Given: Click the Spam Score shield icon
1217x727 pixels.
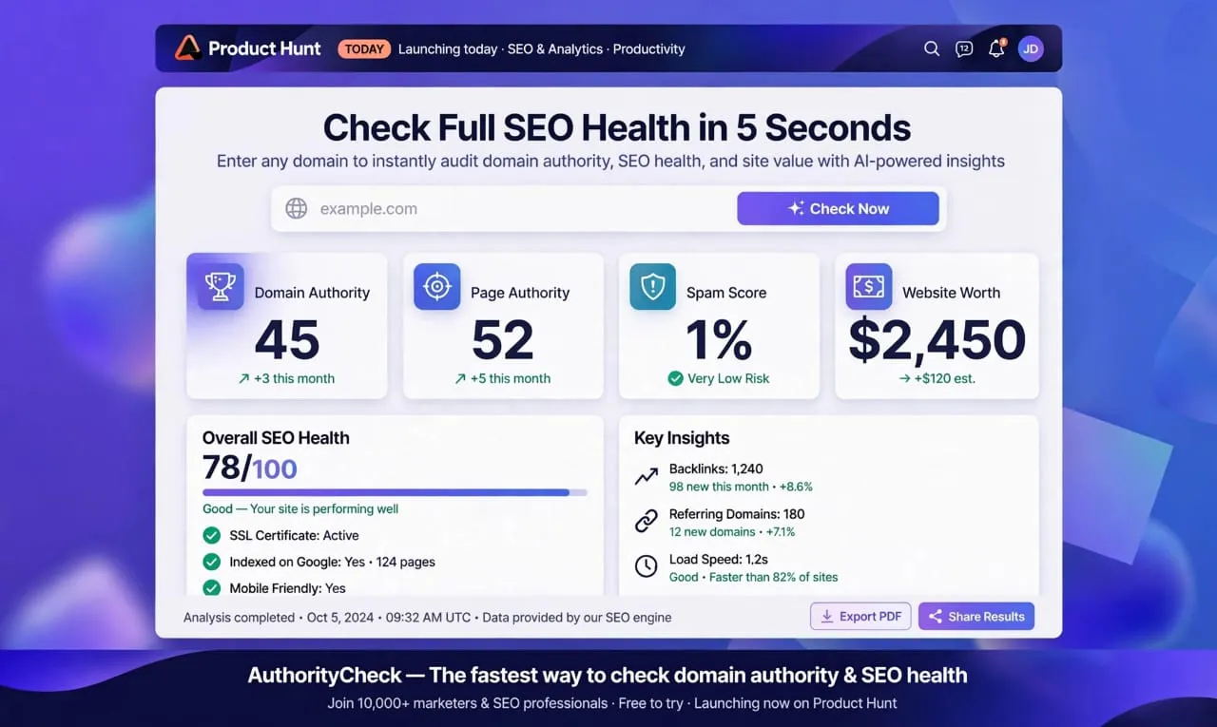Looking at the screenshot, I should pyautogui.click(x=652, y=287).
